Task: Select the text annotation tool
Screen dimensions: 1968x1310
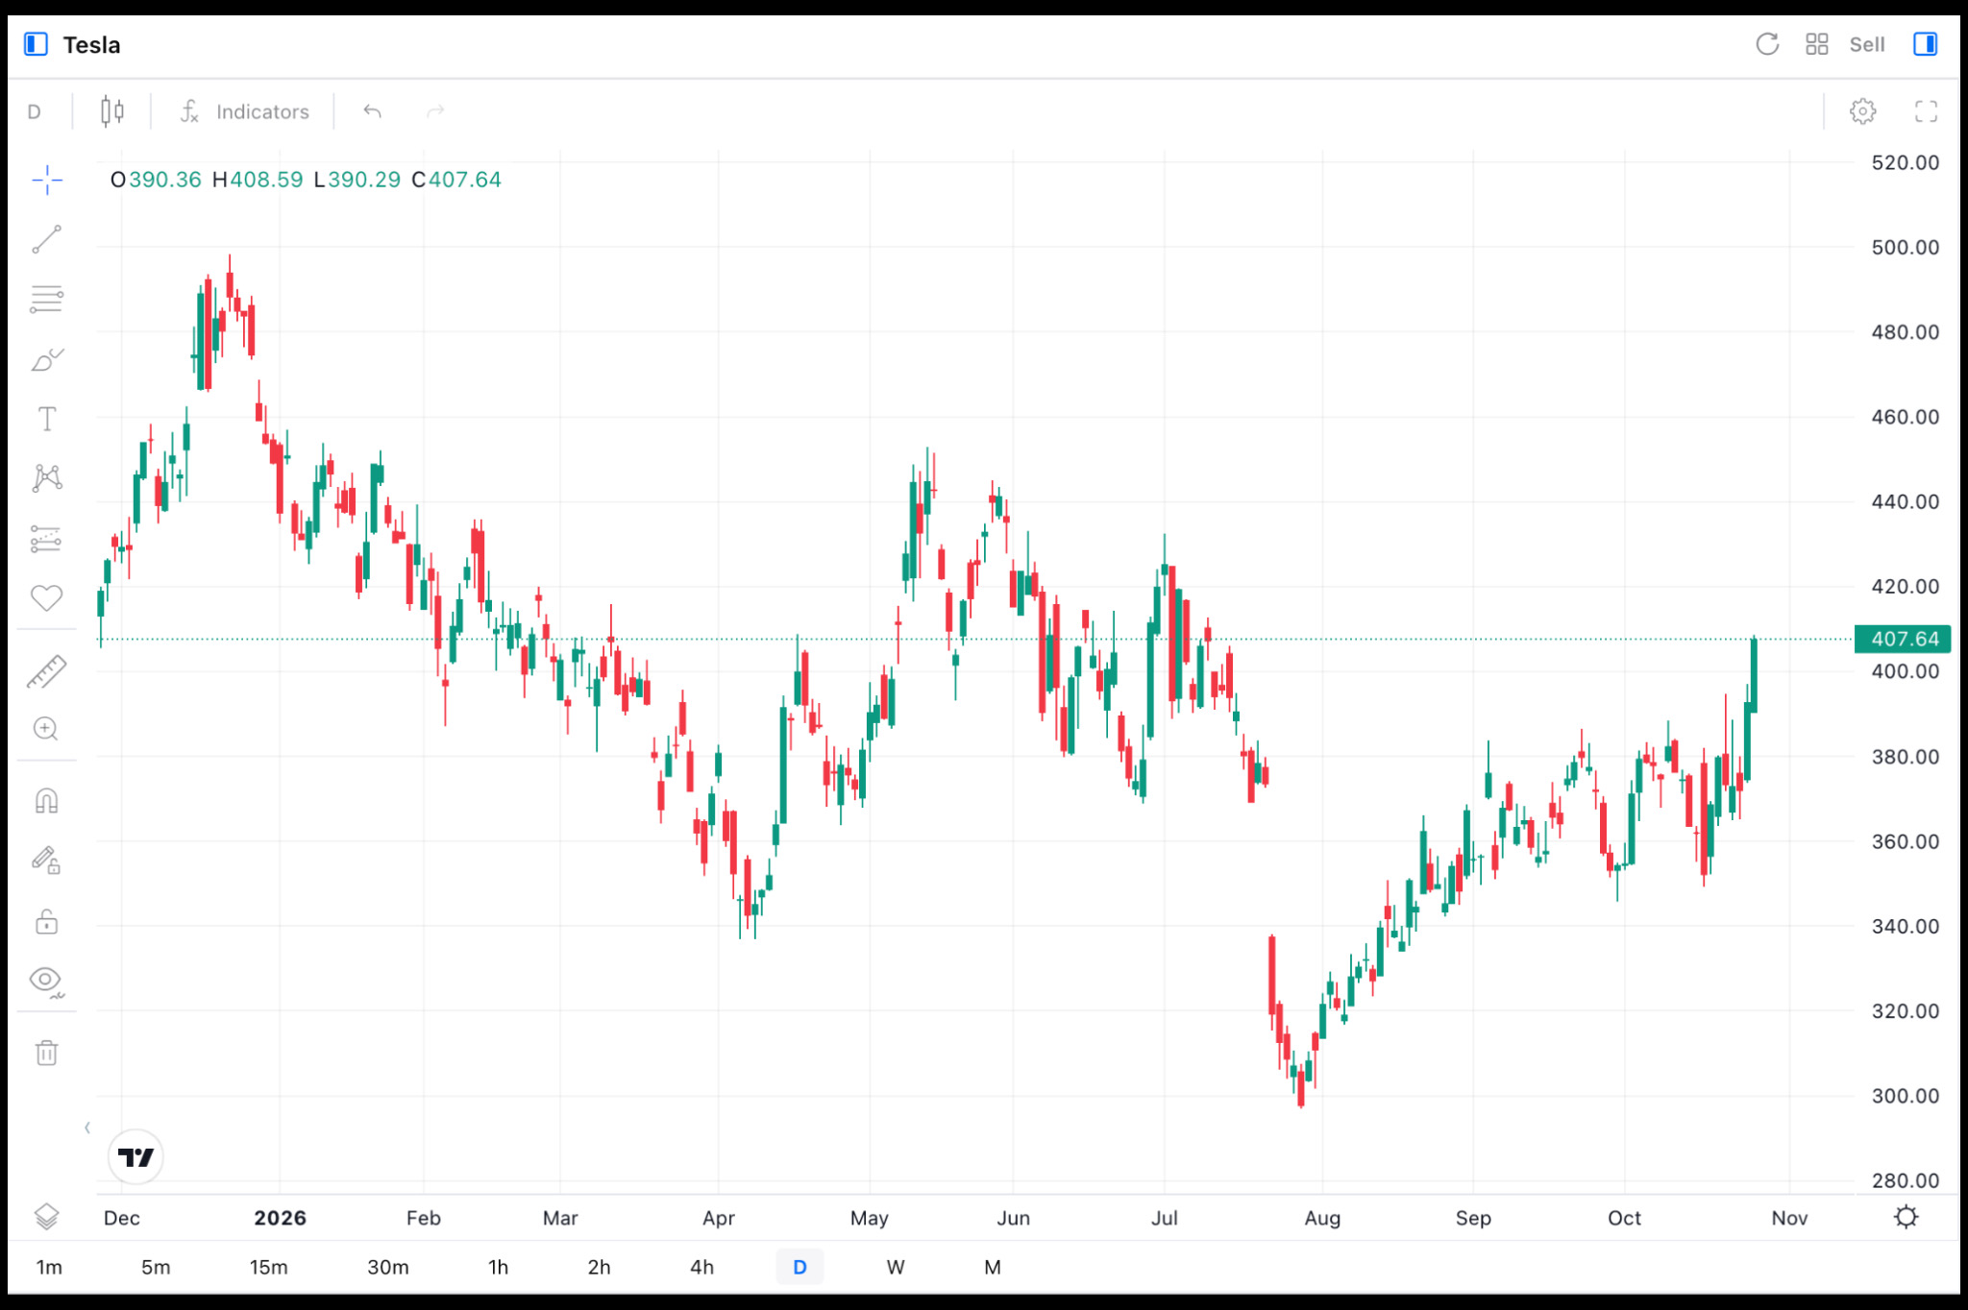Action: pos(46,419)
